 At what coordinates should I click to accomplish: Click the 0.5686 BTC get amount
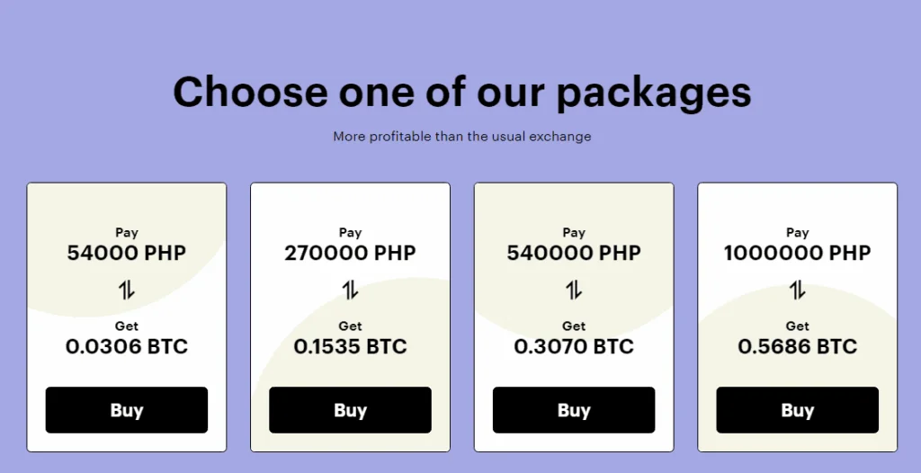point(798,346)
